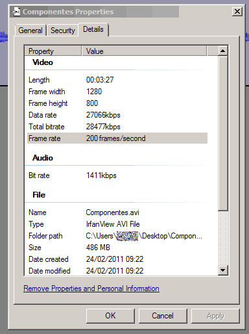Click the Name value Componentes.avi
Viewport: 249px width, 334px height.
[112, 212]
